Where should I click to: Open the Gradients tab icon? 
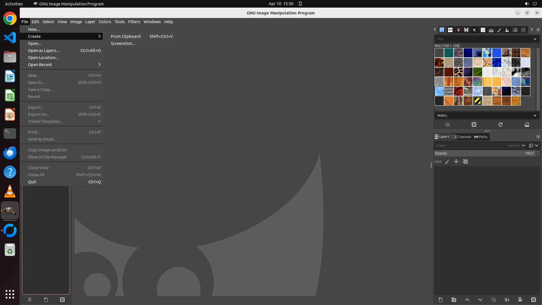pos(483,30)
